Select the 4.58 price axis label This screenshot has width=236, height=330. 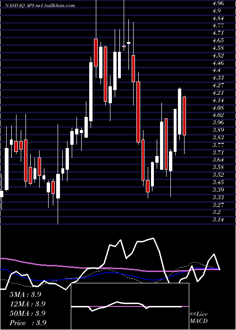point(219,48)
